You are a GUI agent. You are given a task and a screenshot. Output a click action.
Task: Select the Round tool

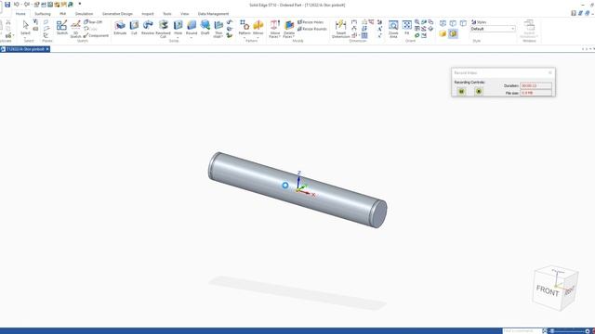click(x=192, y=27)
